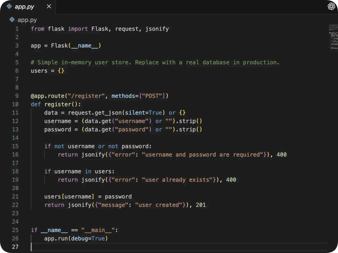This screenshot has height=253, width=338.
Task: Click "Flask(__name__)" on line 3
Action: (x=76, y=46)
